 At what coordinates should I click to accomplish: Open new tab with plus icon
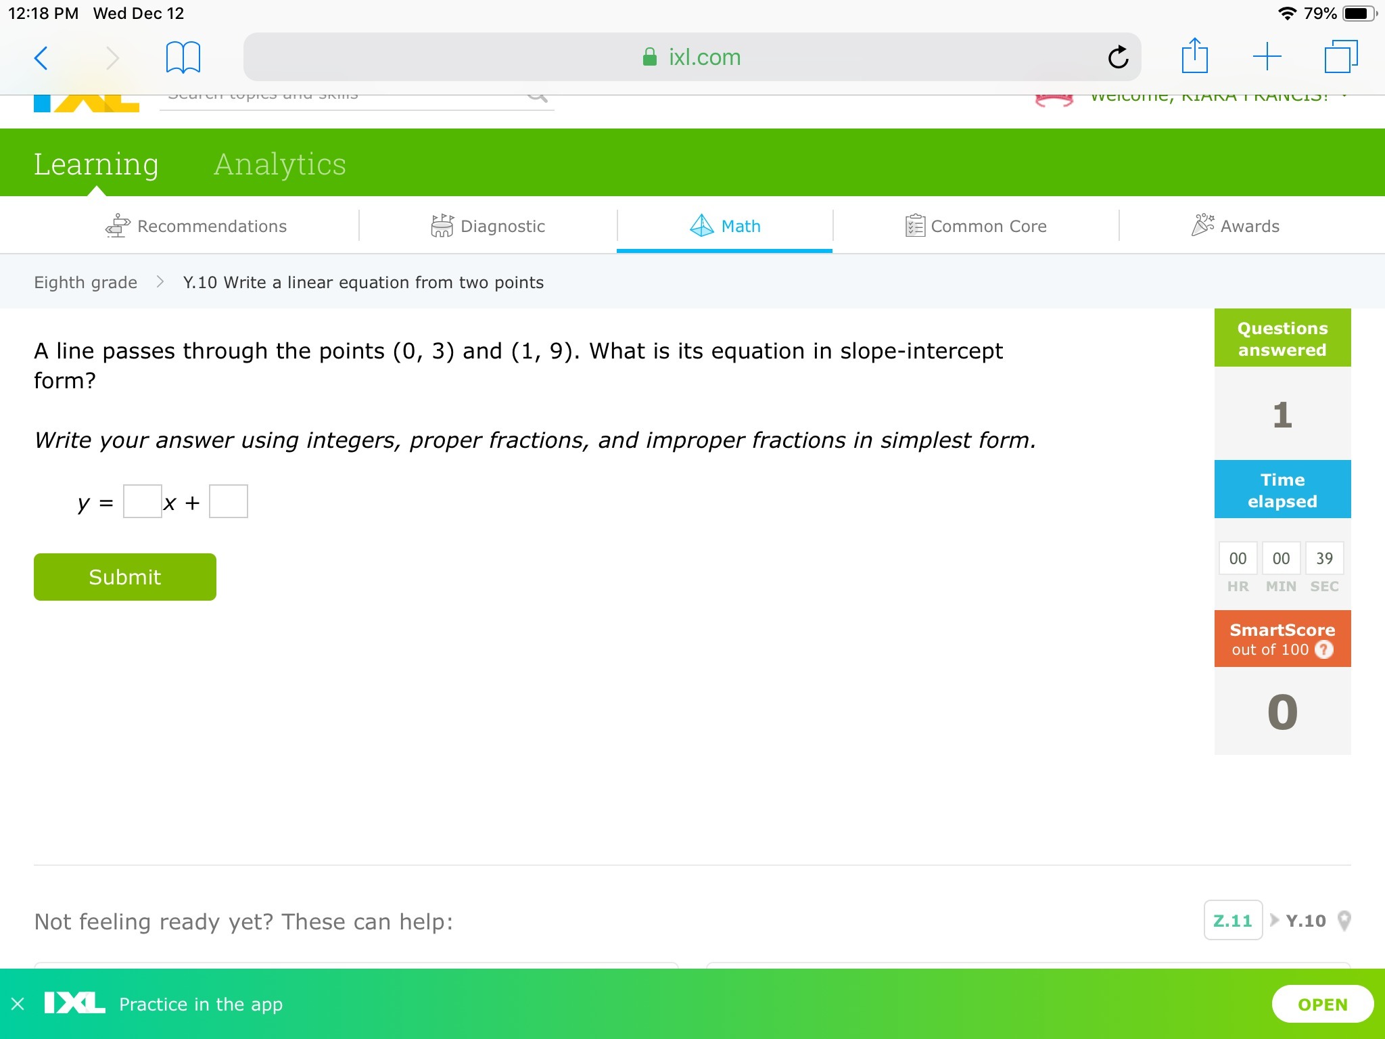[1267, 57]
